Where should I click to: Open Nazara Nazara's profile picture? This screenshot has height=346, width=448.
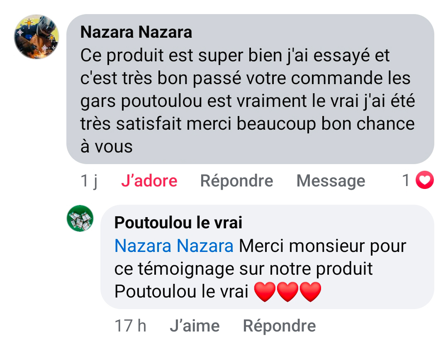37,36
